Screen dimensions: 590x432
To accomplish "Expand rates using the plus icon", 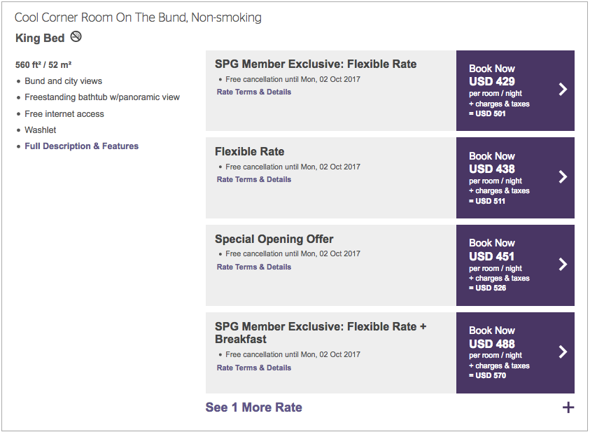I will click(568, 407).
